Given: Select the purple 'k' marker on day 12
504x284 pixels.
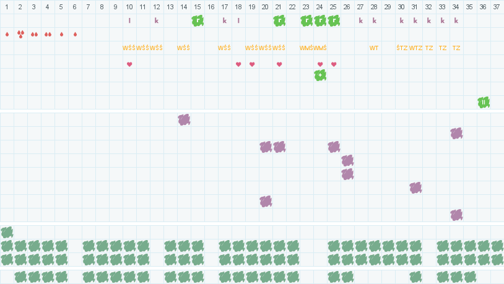Looking at the screenshot, I should coord(157,20).
